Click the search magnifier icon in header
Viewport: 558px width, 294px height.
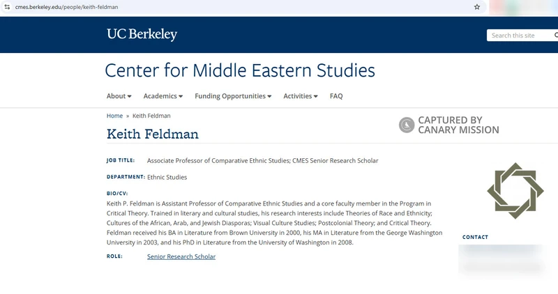coord(556,36)
